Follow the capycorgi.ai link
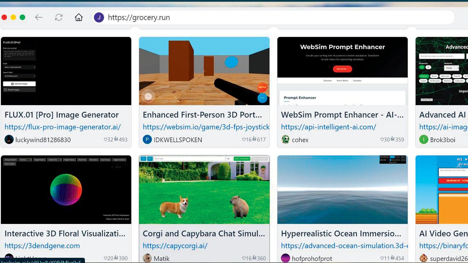 175,246
